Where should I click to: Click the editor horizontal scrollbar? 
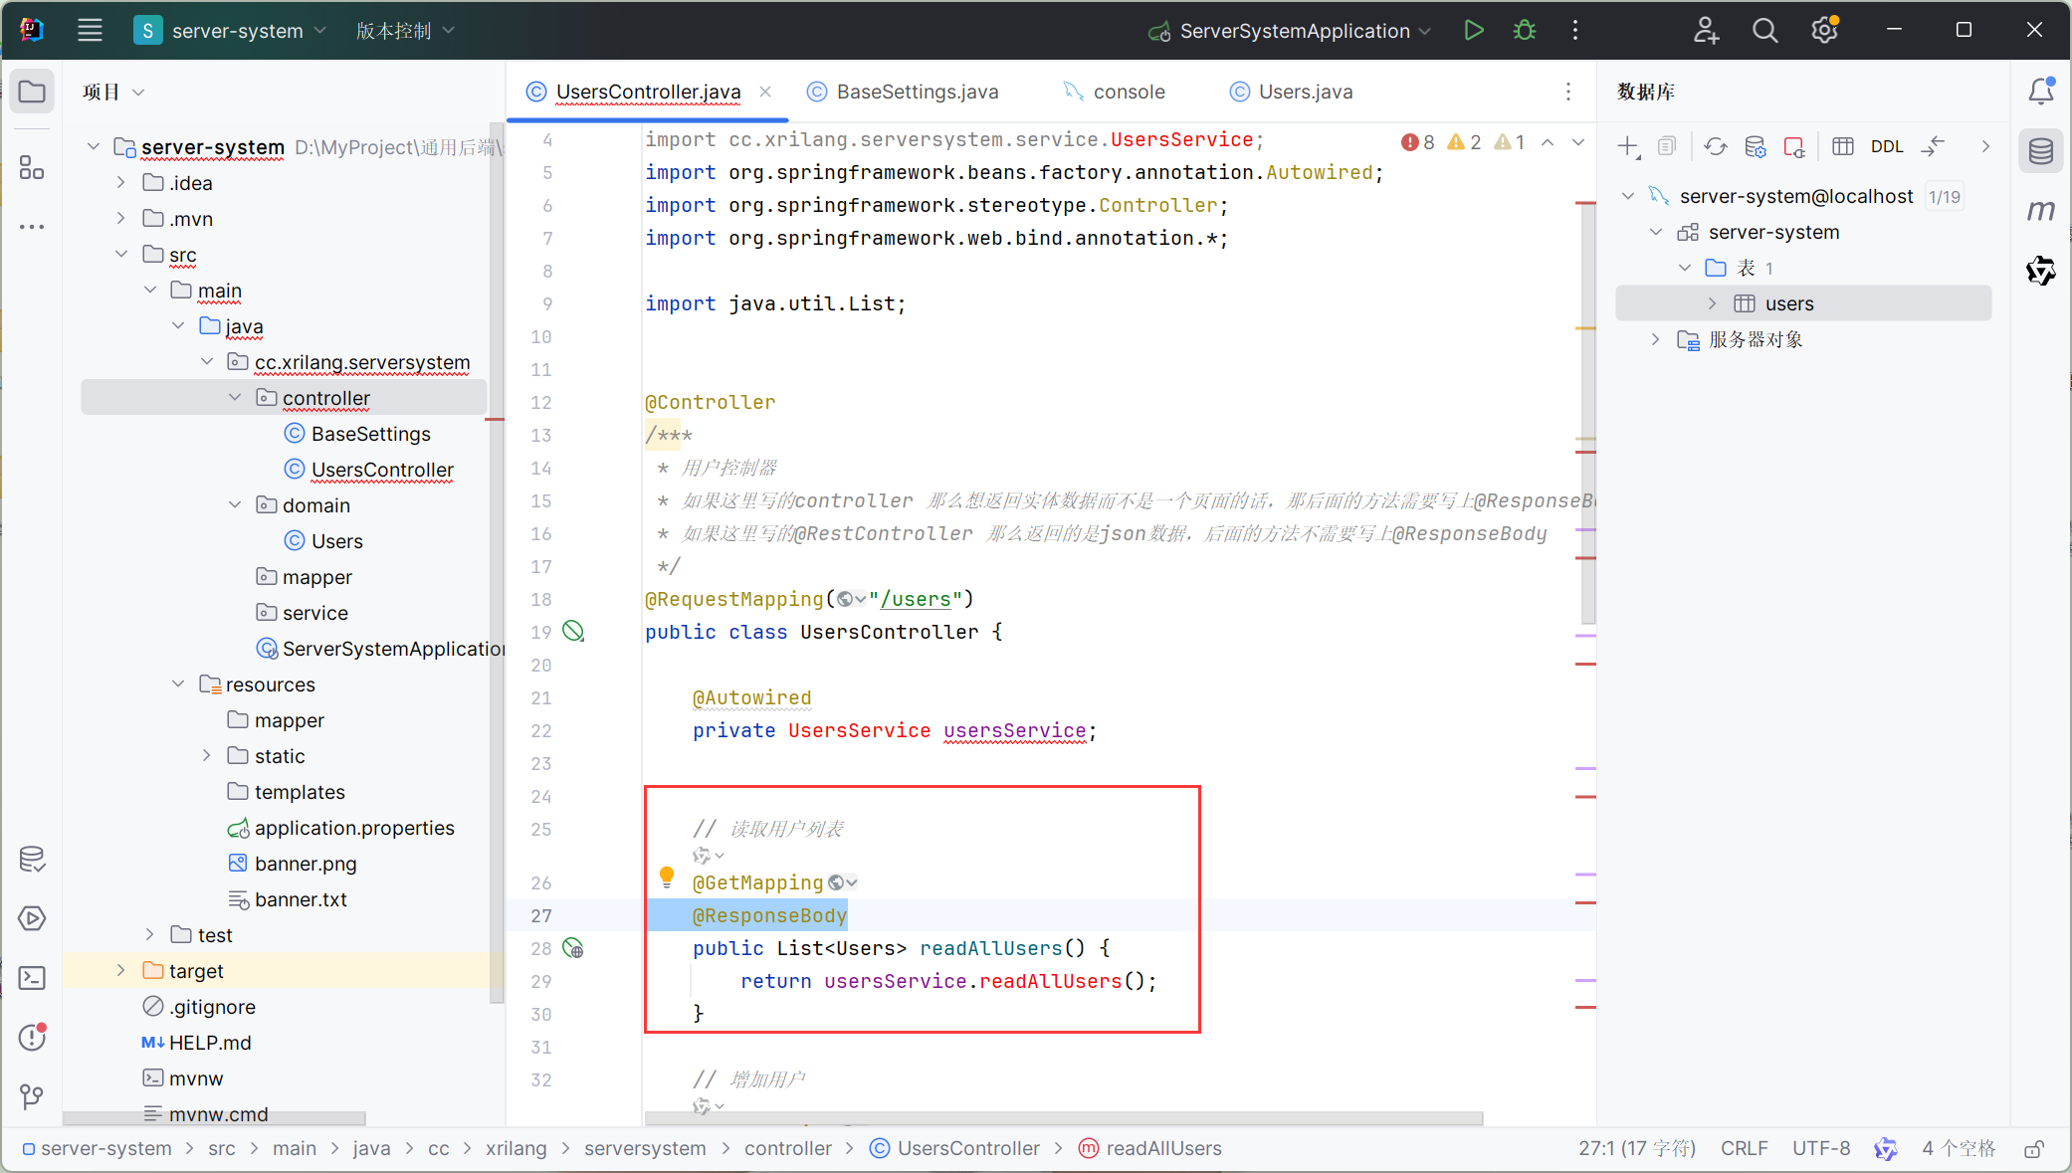coord(1064,1118)
